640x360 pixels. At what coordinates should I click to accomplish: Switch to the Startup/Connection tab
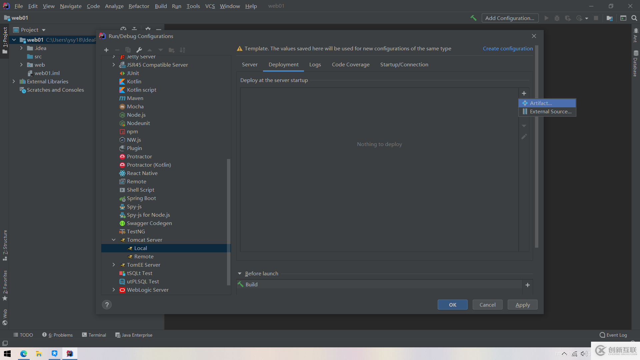[404, 65]
